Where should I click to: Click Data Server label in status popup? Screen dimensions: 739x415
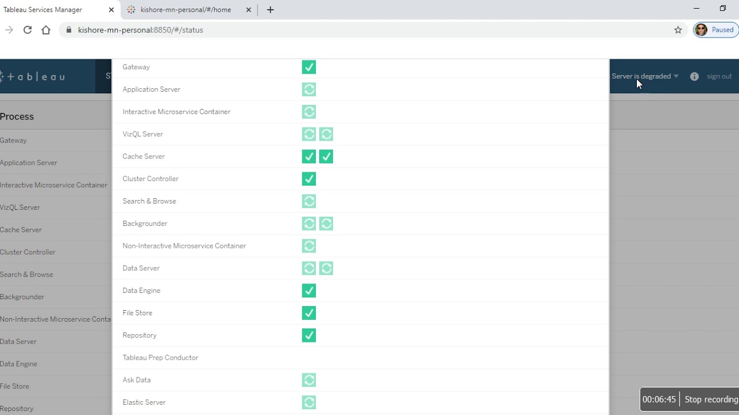[141, 269]
